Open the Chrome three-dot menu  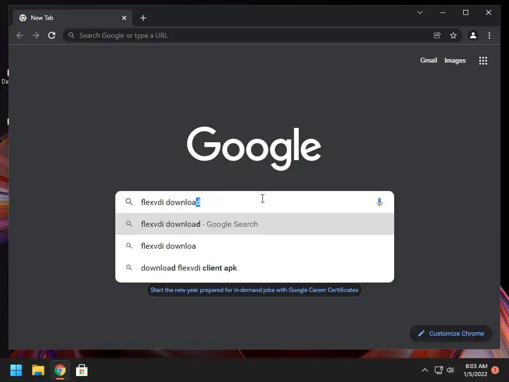(x=489, y=35)
